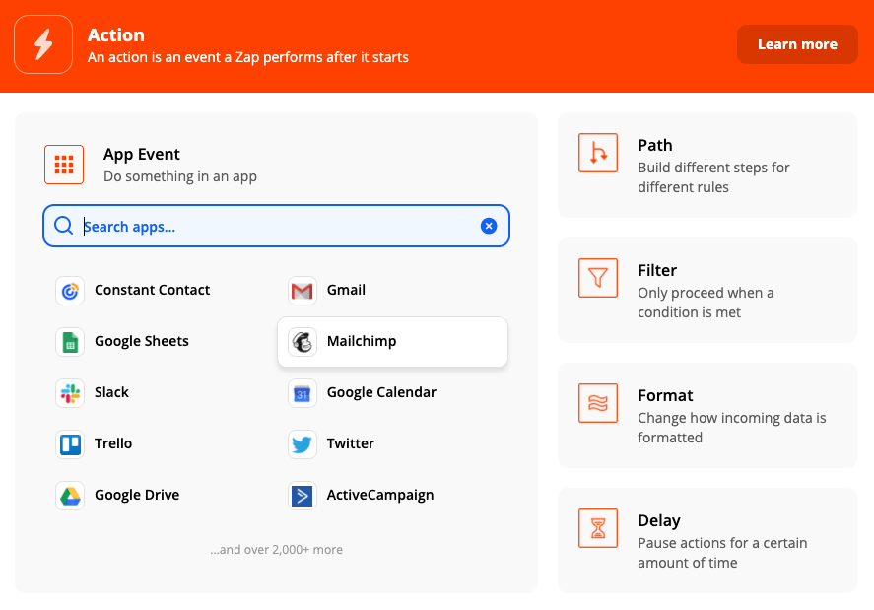
Task: Select the Mailchimp app icon
Action: pos(303,342)
